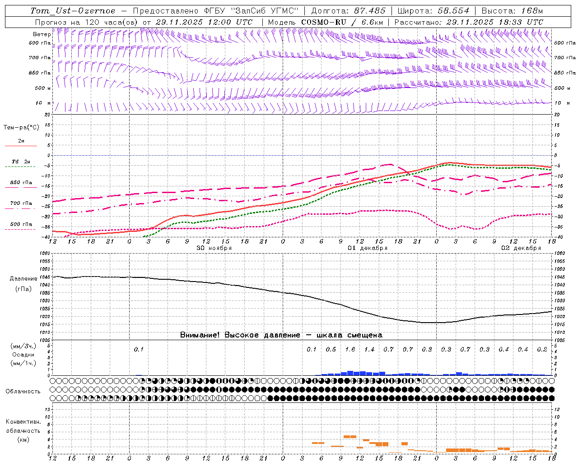Select the provider text ФГБУ "ЗапСиб УГМС"
Viewport: 578px width, 462px height.
pos(252,11)
